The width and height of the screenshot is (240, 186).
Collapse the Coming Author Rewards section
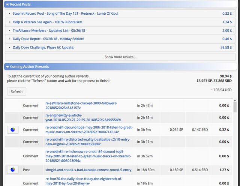pyautogui.click(x=7, y=67)
